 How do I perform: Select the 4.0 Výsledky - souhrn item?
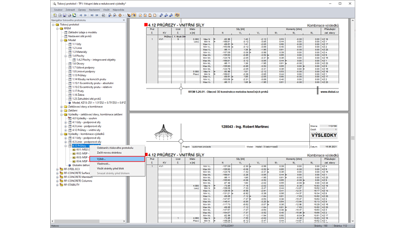(84, 118)
